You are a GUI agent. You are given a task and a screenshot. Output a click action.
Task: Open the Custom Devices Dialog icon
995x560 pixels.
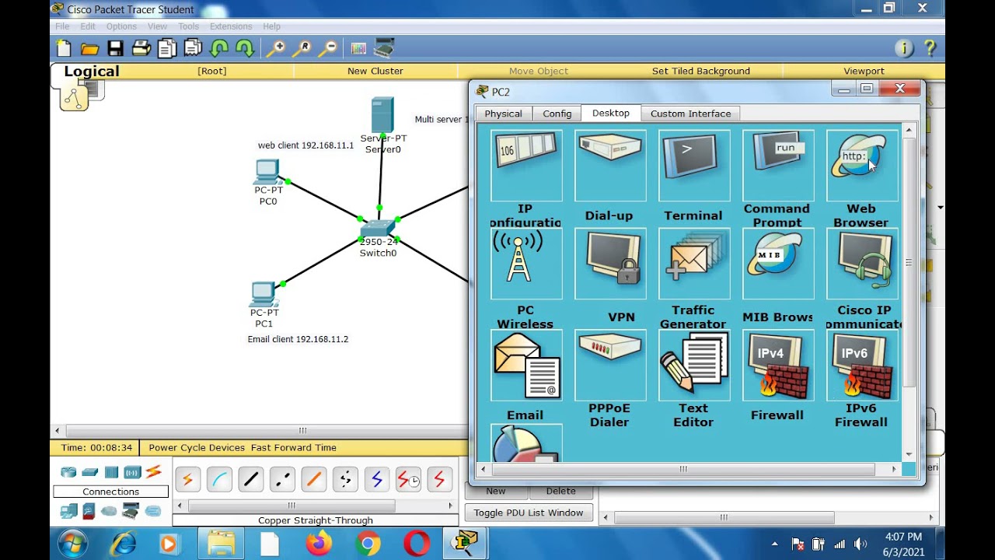[384, 48]
